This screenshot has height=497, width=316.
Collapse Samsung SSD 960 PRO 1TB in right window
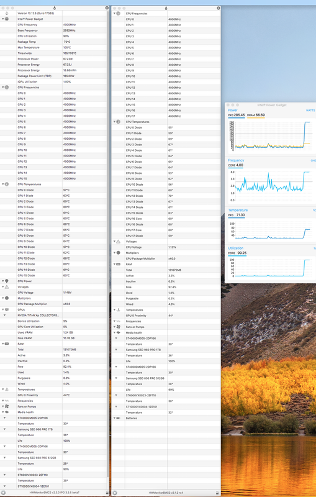pos(116,350)
